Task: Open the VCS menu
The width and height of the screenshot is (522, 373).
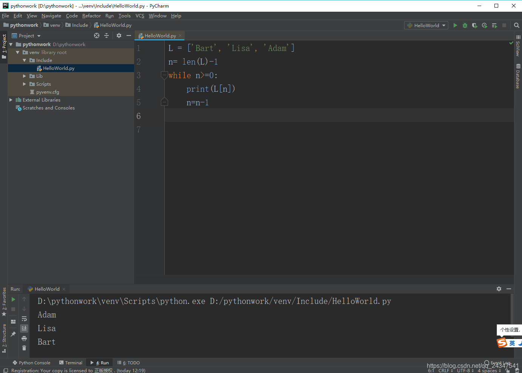Action: [x=140, y=16]
